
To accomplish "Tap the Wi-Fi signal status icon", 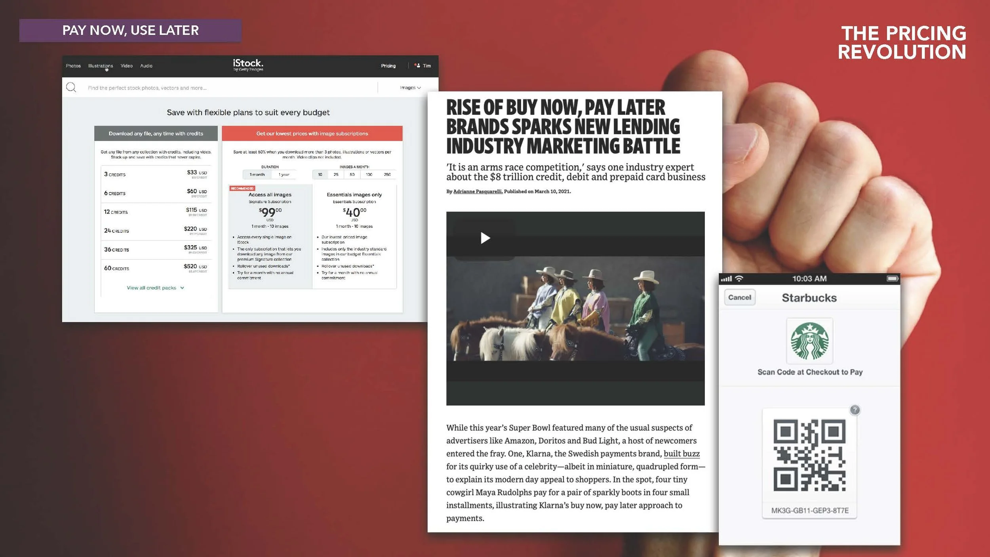I will (x=739, y=278).
